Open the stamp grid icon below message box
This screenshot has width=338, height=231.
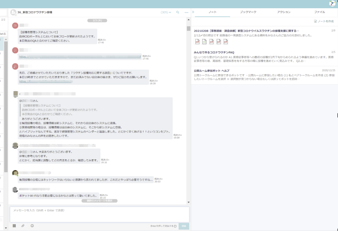[14, 226]
